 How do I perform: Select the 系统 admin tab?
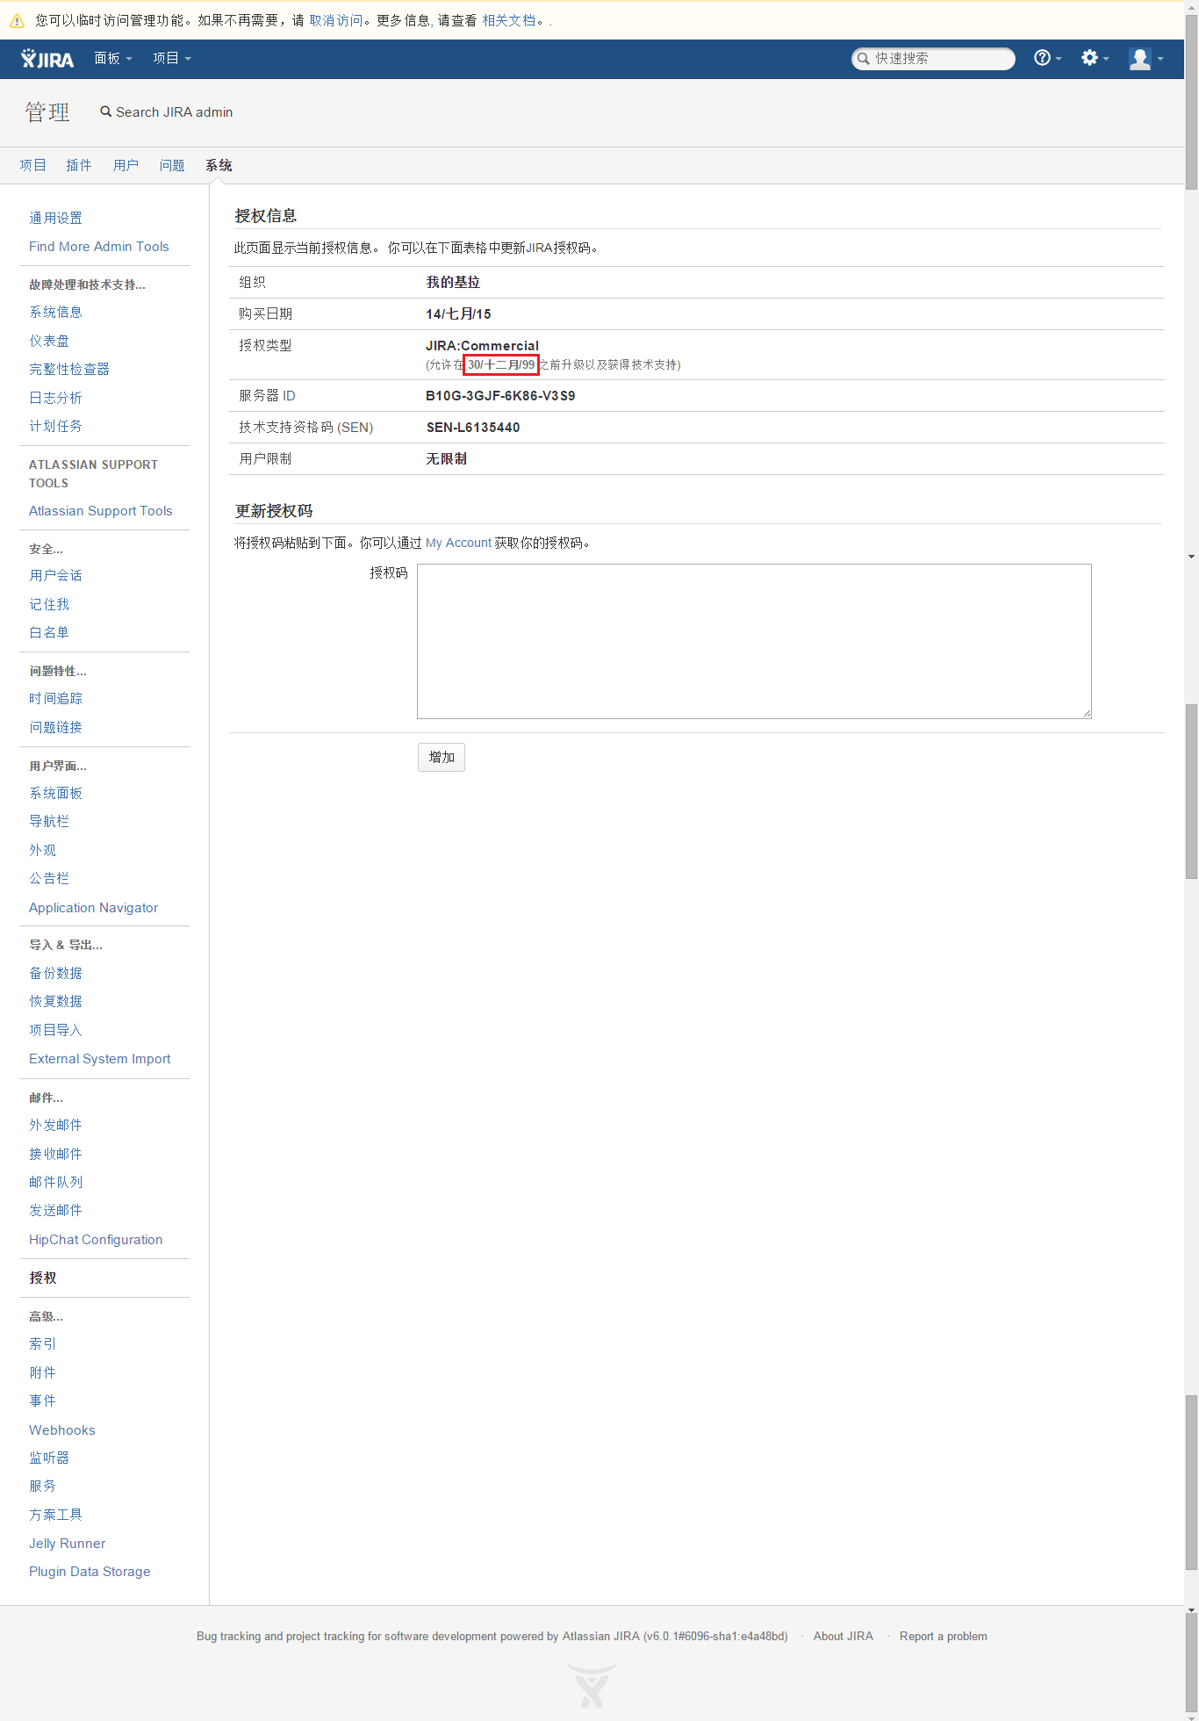point(219,165)
